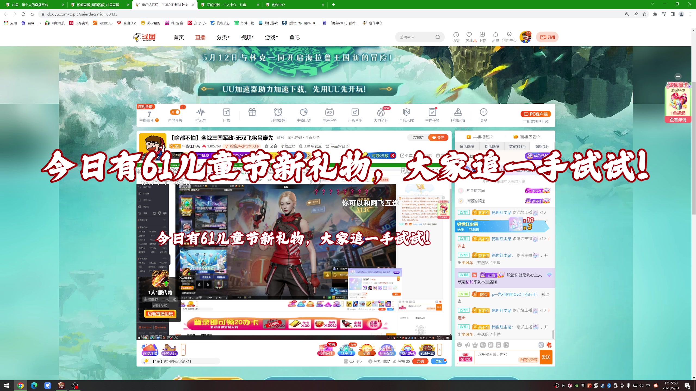The image size is (696, 391).
Task: Open 礼物周卡 gift weekly card icon
Action: click(x=326, y=350)
